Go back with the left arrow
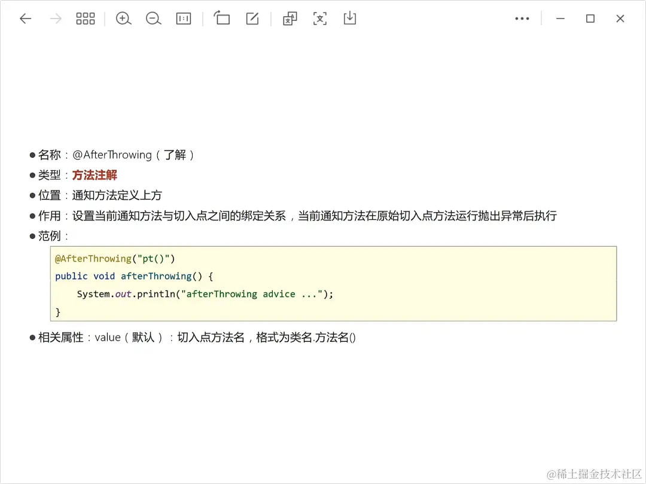Viewport: 646px width, 484px height. pyautogui.click(x=26, y=19)
